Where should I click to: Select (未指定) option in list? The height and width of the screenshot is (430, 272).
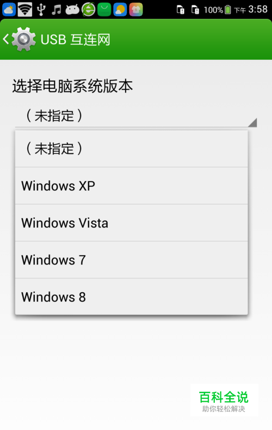point(131,149)
